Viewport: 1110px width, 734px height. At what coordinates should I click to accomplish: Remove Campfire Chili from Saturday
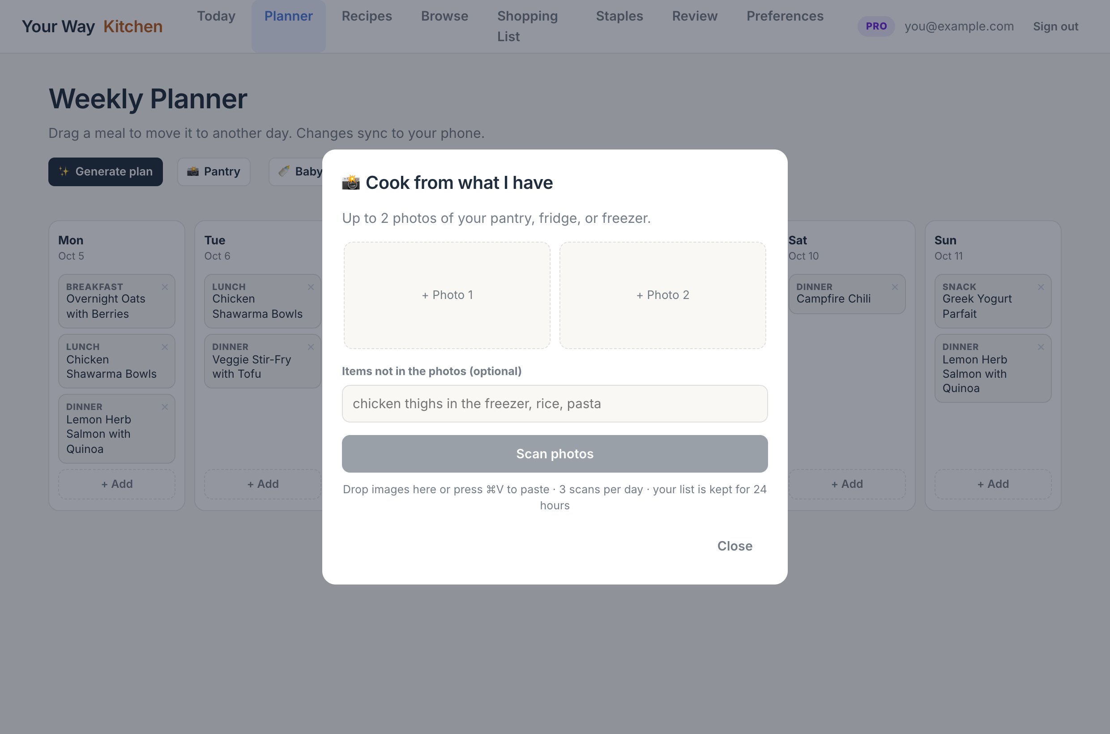pyautogui.click(x=895, y=287)
